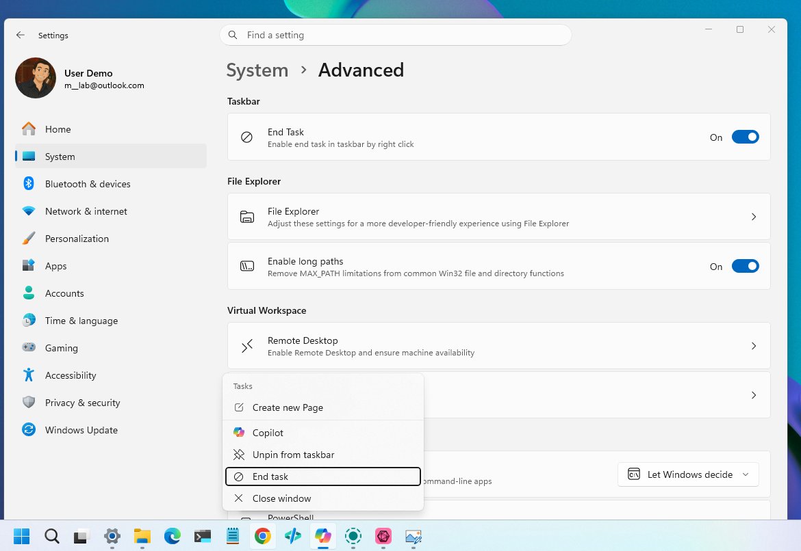
Task: Open Google Chrome from the taskbar
Action: [263, 537]
